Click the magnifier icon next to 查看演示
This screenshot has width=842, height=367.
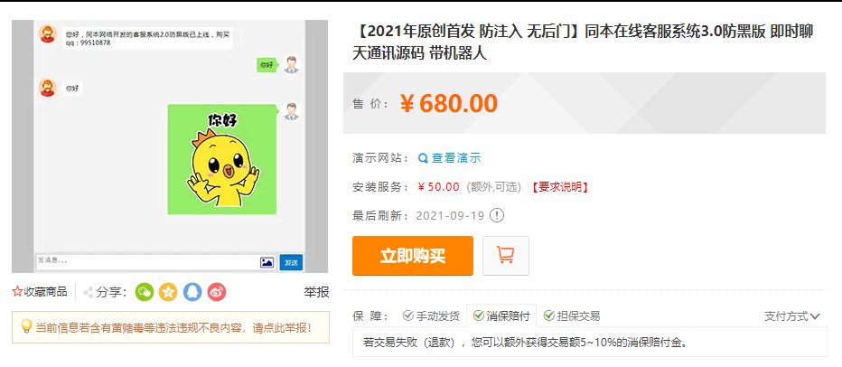[423, 158]
